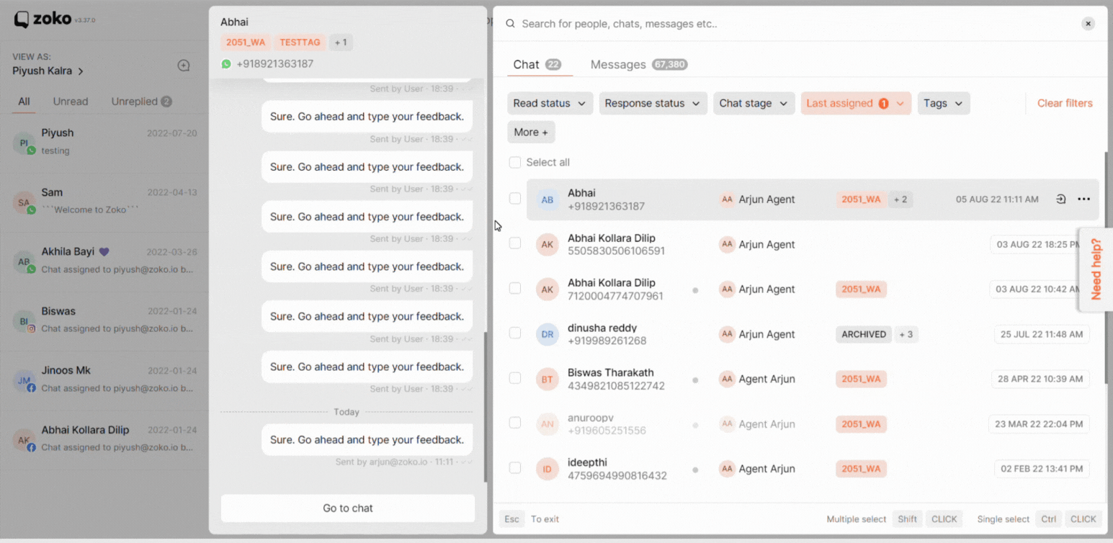Open Abhai Kollara Dilip chat in sidebar
1113x543 pixels.
[x=104, y=440]
